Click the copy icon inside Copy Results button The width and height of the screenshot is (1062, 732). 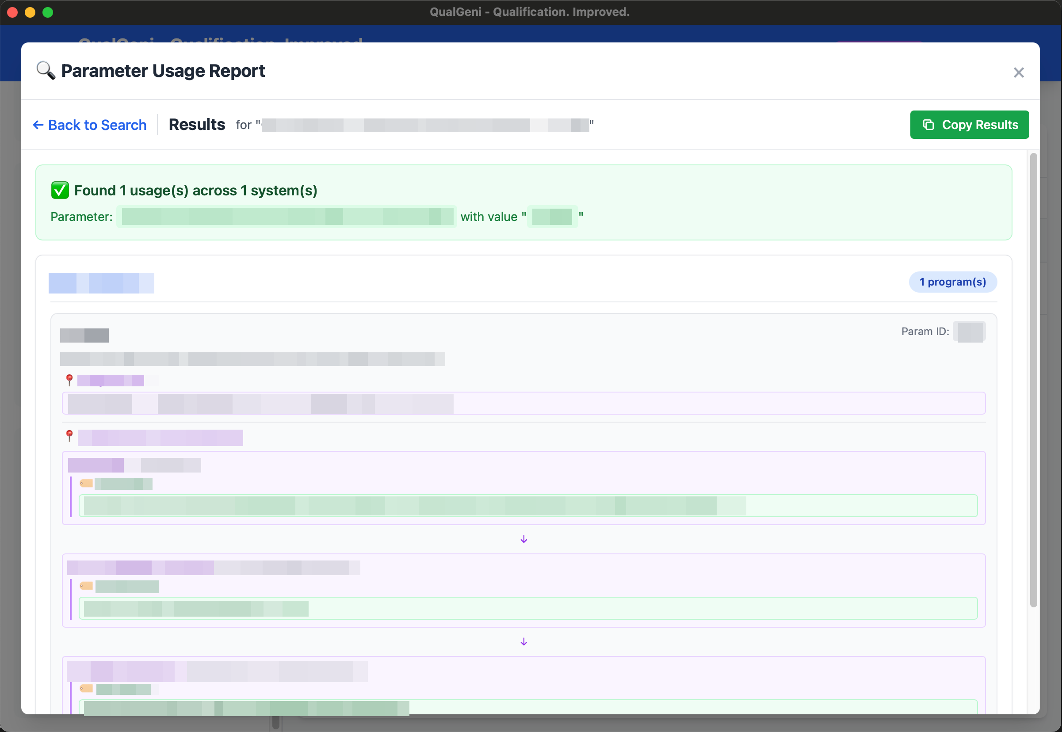click(929, 124)
